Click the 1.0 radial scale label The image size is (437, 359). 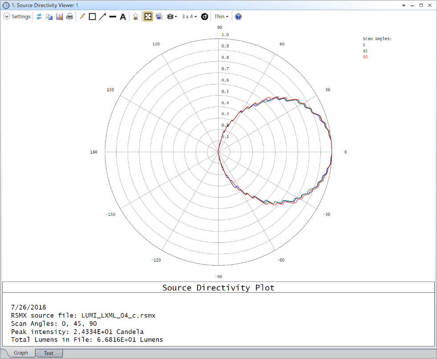click(225, 35)
